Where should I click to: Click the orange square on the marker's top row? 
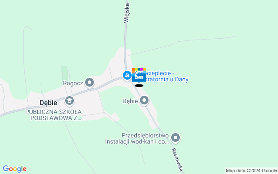click(133, 69)
